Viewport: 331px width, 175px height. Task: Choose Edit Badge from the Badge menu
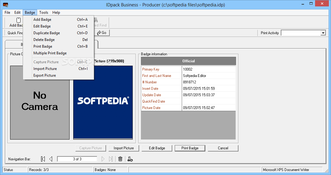[59, 26]
